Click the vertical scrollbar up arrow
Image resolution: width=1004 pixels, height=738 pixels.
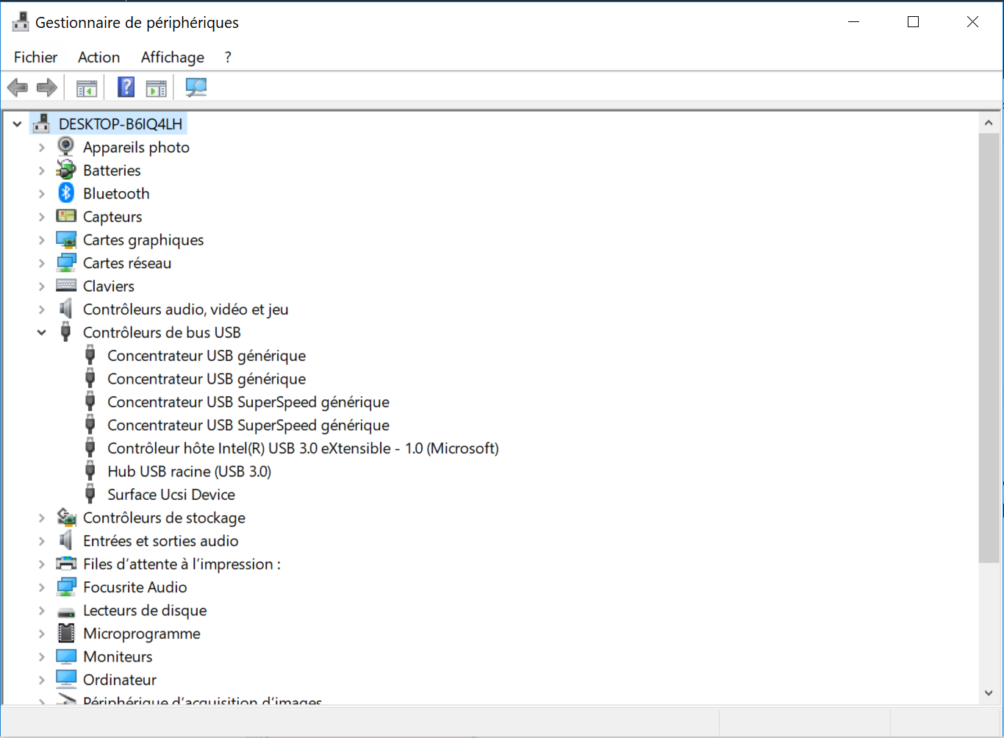[x=989, y=123]
